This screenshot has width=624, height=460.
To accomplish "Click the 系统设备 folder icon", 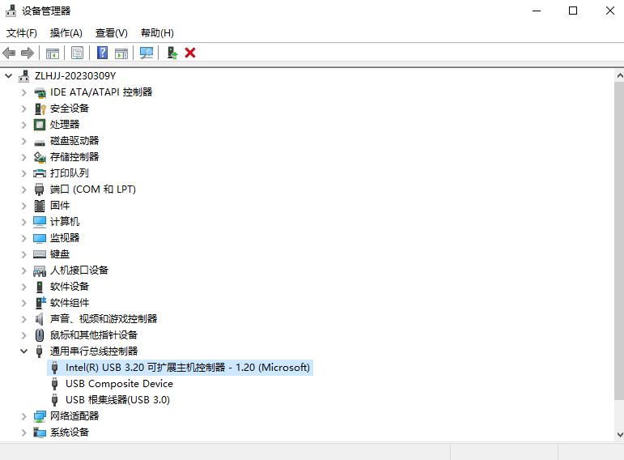I will (40, 432).
